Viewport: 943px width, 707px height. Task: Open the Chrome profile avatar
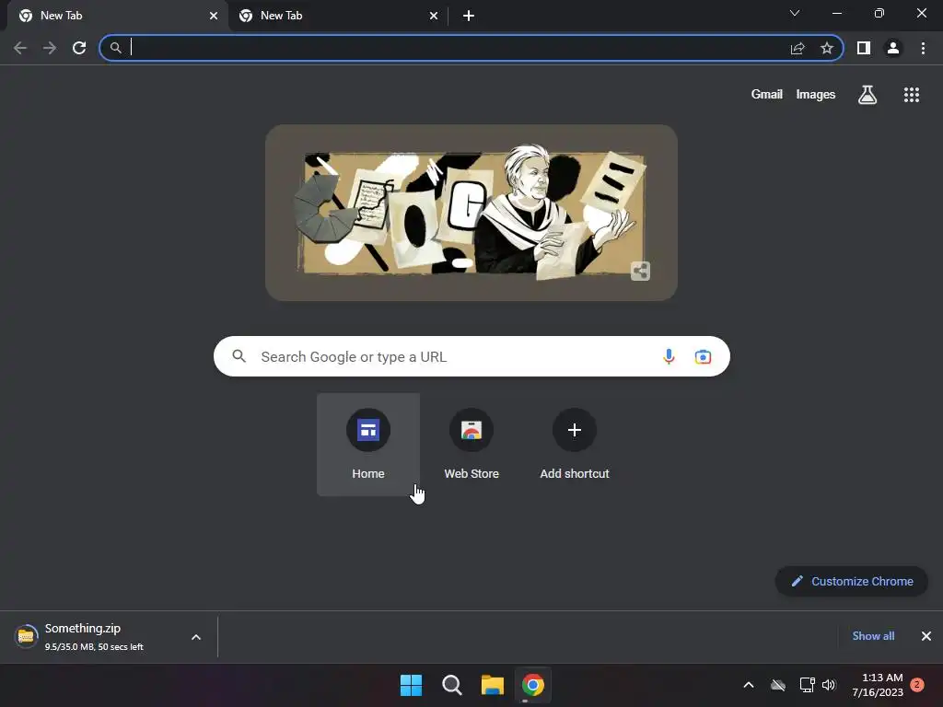(x=893, y=48)
